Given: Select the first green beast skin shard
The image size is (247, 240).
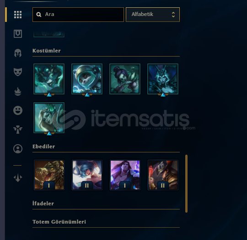Looking at the screenshot, I should (x=49, y=79).
